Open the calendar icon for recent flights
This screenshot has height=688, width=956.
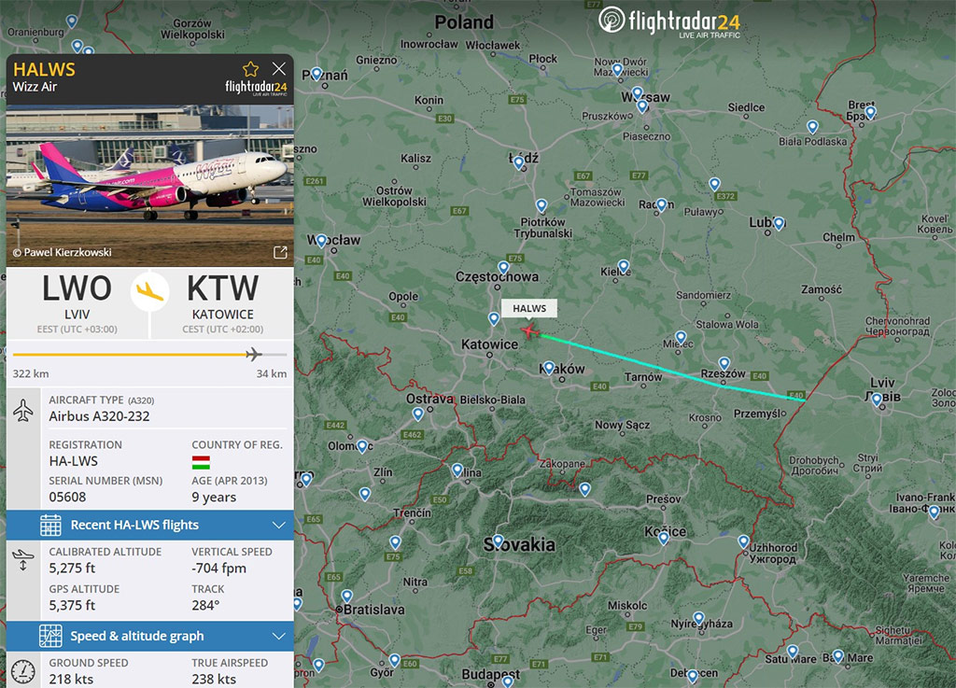(x=50, y=525)
